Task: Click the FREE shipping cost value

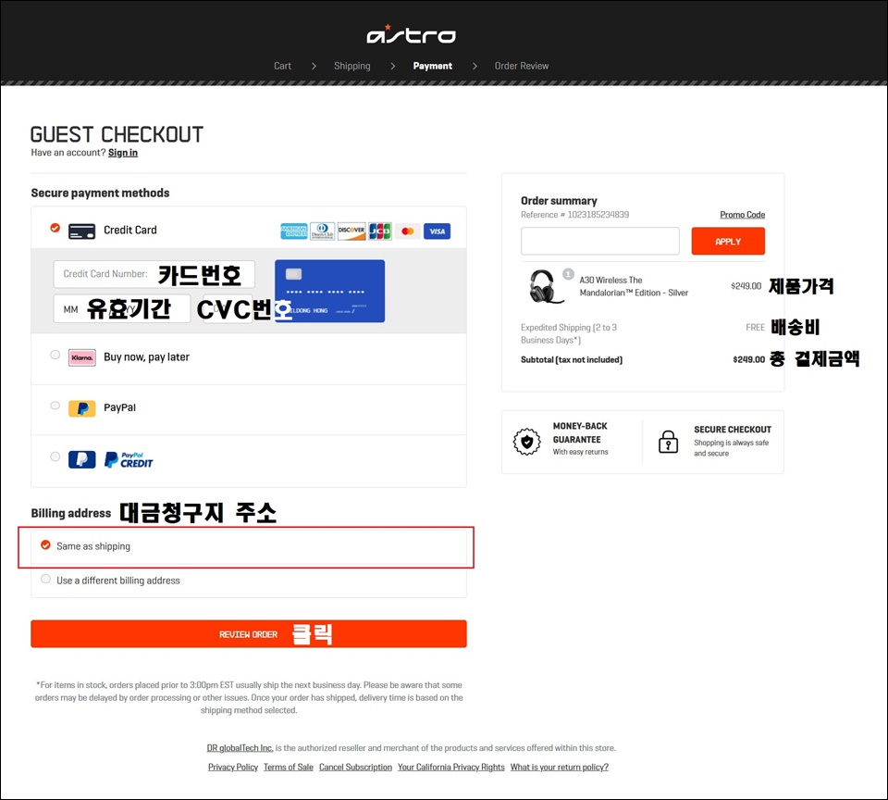Action: coord(756,327)
